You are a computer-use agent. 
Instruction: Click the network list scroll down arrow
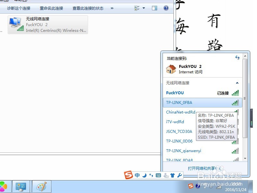click(x=245, y=158)
